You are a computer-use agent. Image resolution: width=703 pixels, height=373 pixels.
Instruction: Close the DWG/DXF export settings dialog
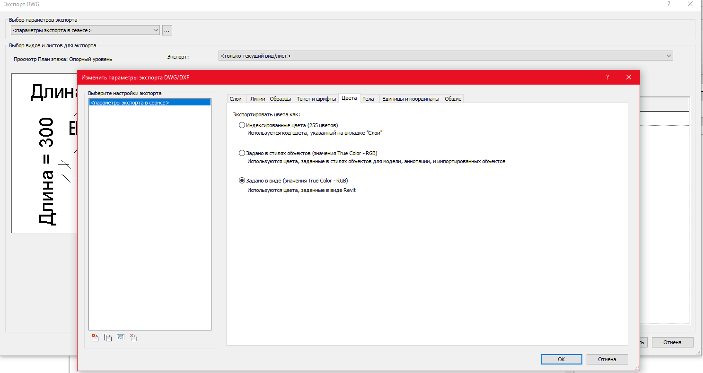(629, 77)
